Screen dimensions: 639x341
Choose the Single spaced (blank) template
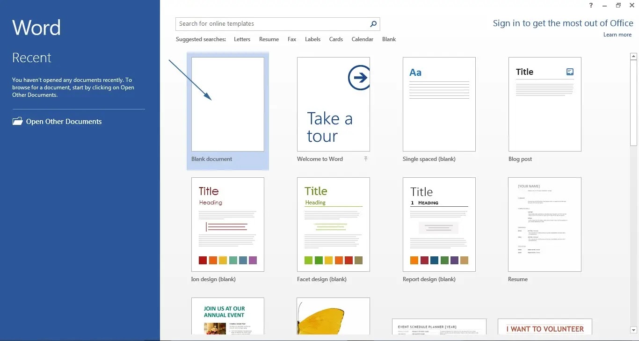[x=439, y=104]
